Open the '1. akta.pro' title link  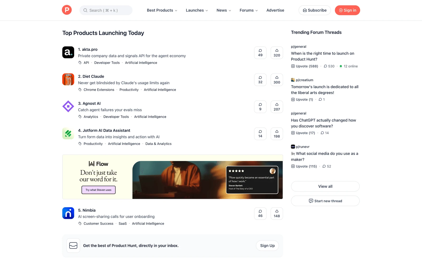tap(88, 49)
